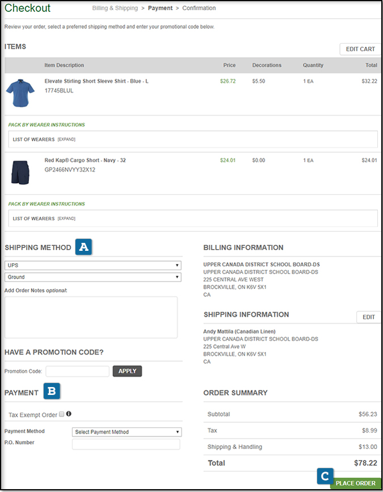Open the Ground shipping service dropdown
This screenshot has width=383, height=492.
92,277
